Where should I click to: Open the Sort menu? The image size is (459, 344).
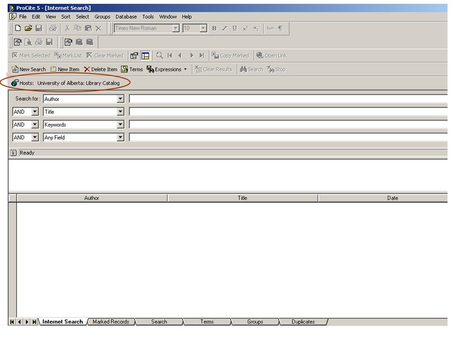[66, 17]
